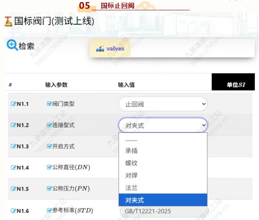Image resolution: width=259 pixels, height=220 pixels.
Task: Click the edit icon beside N1.2
Action: (x=13, y=125)
